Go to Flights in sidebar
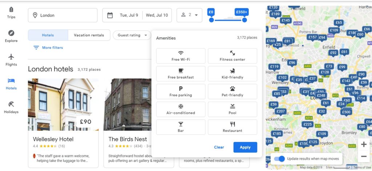The image size is (372, 171). [11, 60]
